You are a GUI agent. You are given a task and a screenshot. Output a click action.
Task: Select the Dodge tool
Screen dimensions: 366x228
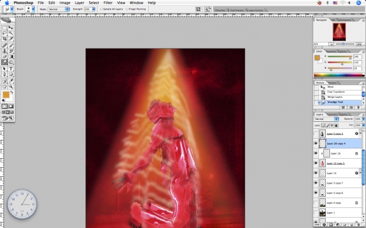(x=11, y=62)
